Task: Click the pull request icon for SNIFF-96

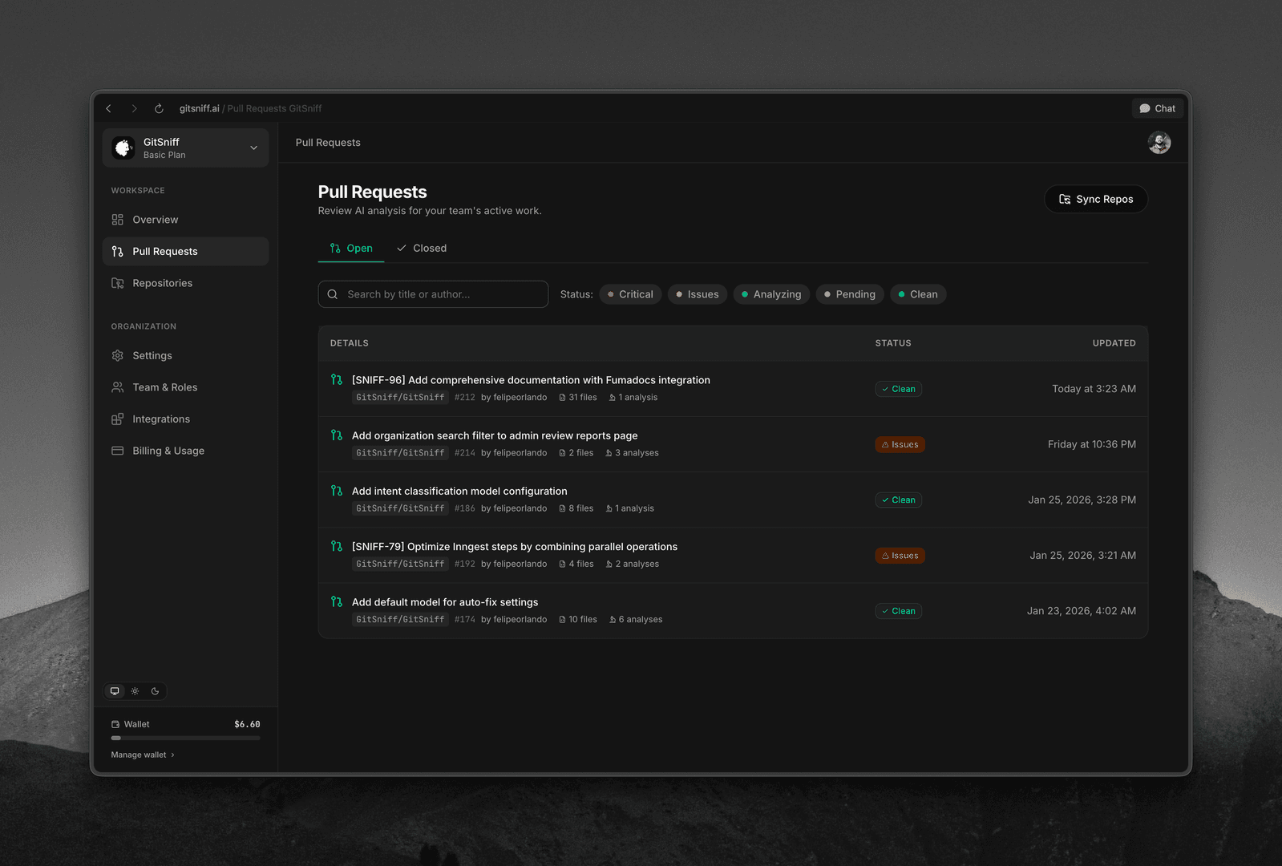Action: point(337,379)
